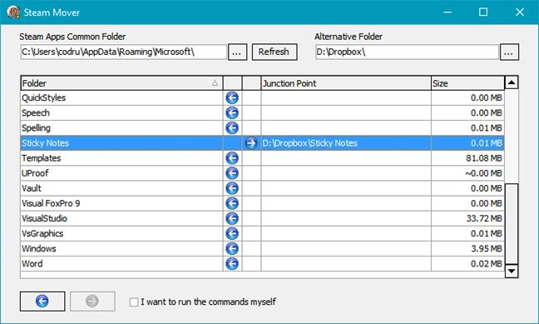This screenshot has width=539, height=324.
Task: Click the blue left arrow beside UProof
Action: tap(232, 173)
